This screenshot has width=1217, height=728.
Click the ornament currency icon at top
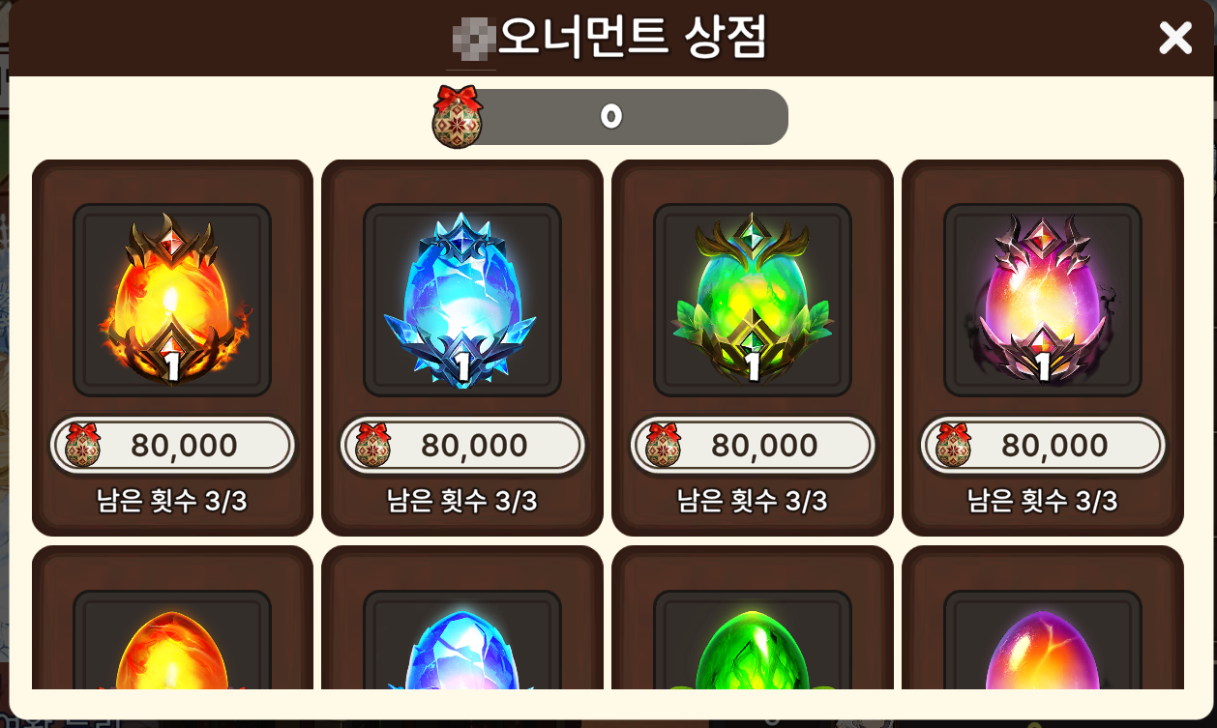[457, 116]
